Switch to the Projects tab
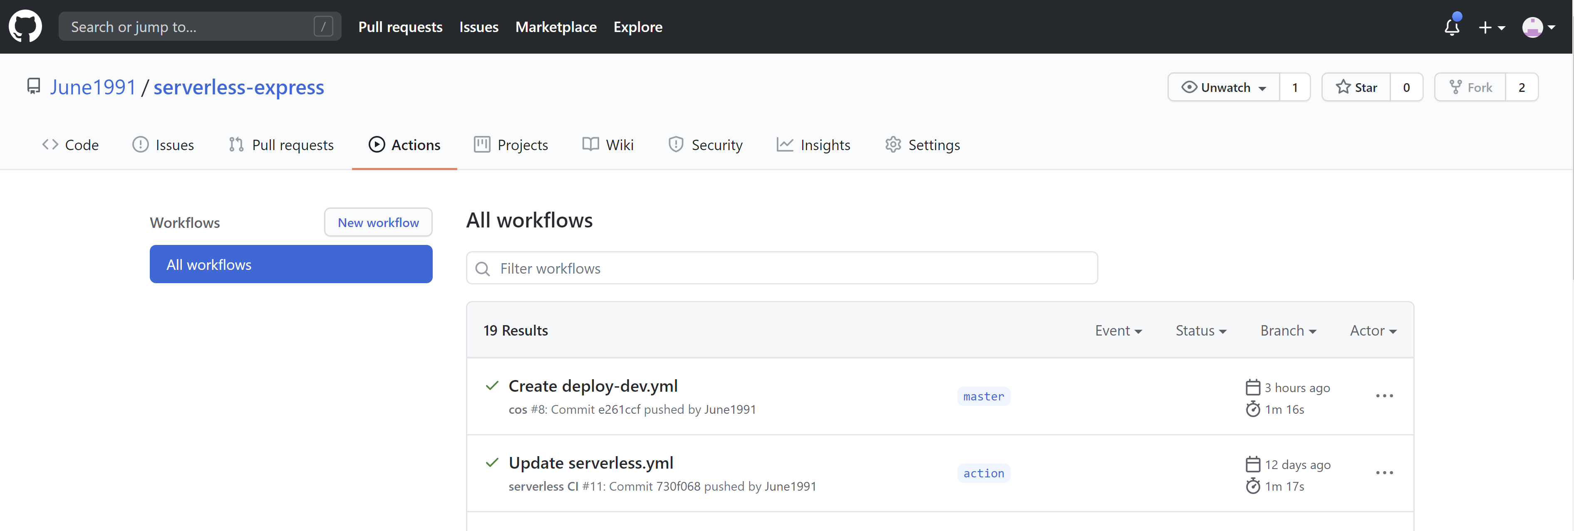The height and width of the screenshot is (531, 1574). [511, 145]
